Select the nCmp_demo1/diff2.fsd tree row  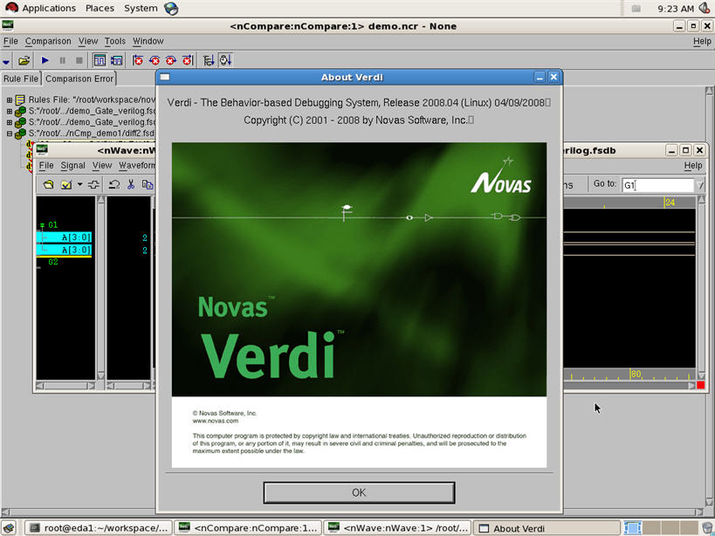[x=91, y=133]
